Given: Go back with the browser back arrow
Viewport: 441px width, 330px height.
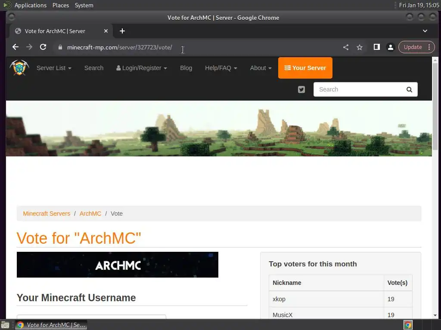Looking at the screenshot, I should [16, 47].
